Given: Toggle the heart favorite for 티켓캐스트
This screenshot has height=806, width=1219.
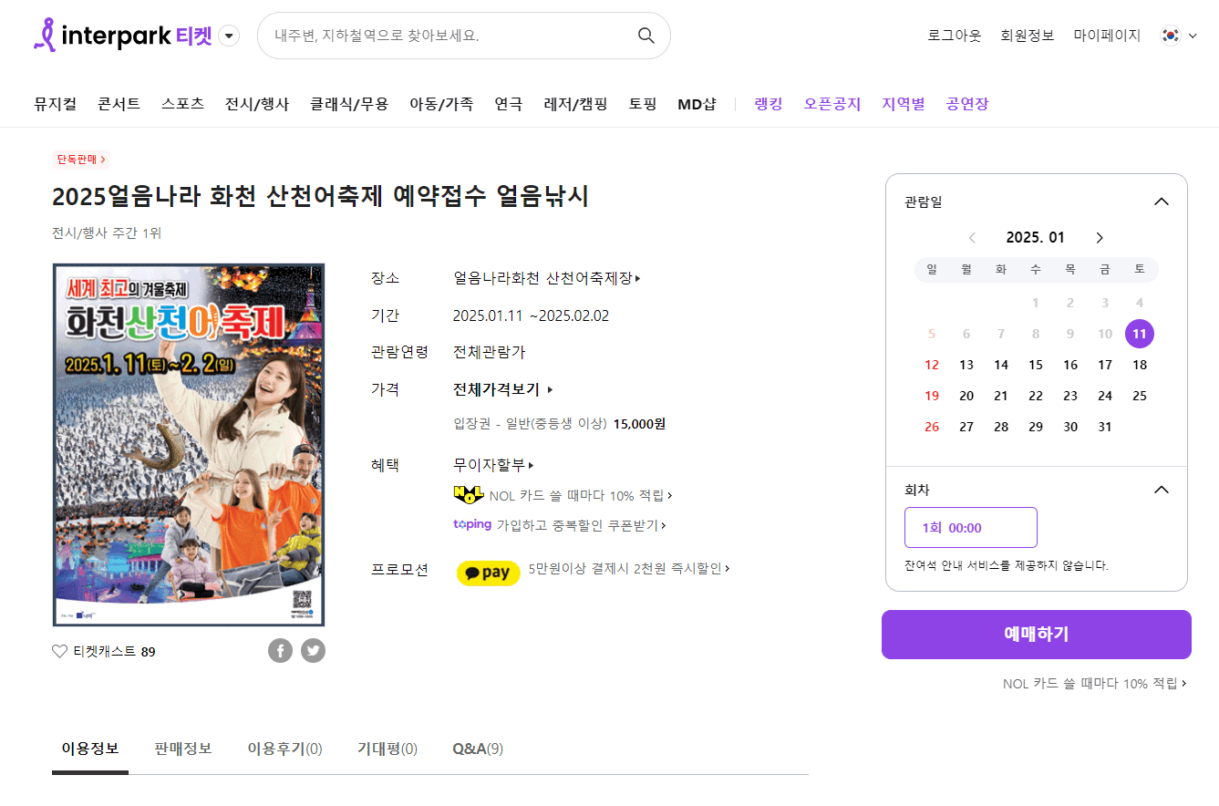Looking at the screenshot, I should 57,650.
